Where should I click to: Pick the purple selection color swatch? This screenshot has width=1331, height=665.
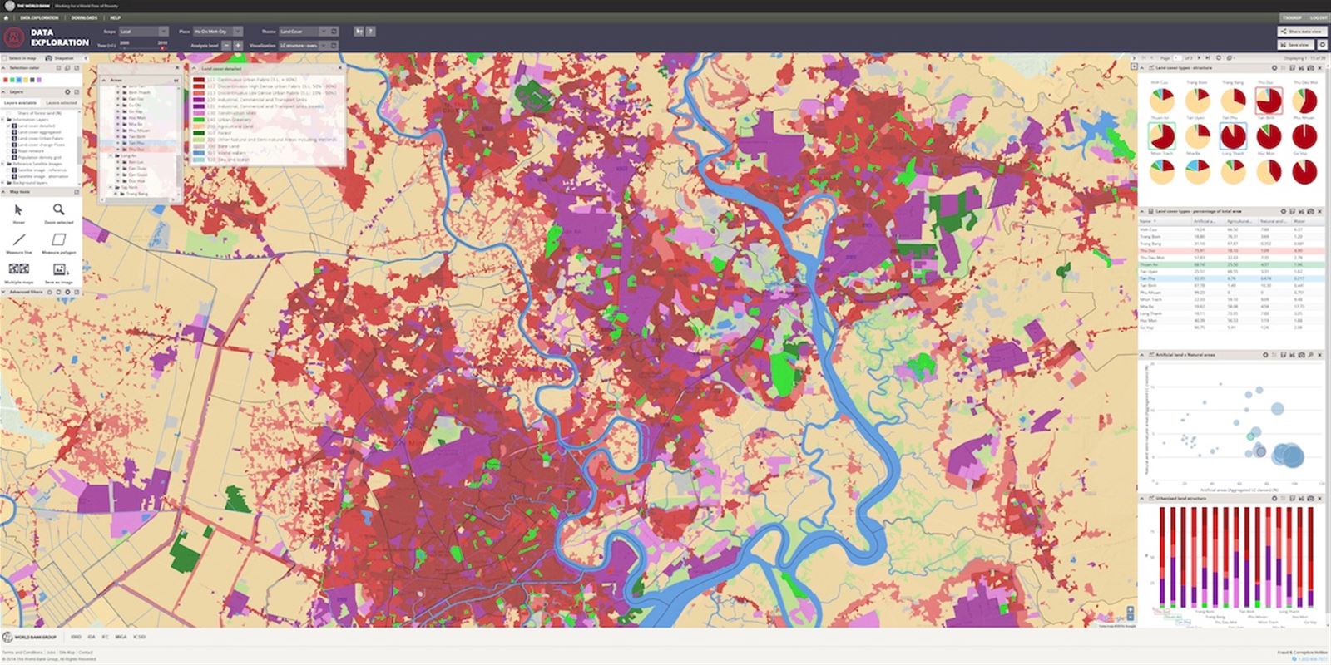(39, 80)
